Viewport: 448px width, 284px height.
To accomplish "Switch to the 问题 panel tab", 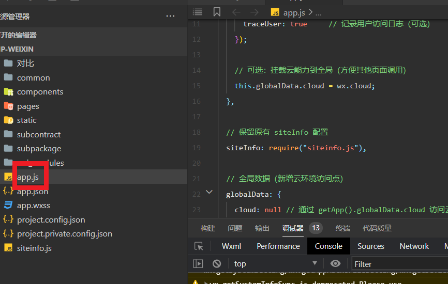I will pos(235,228).
